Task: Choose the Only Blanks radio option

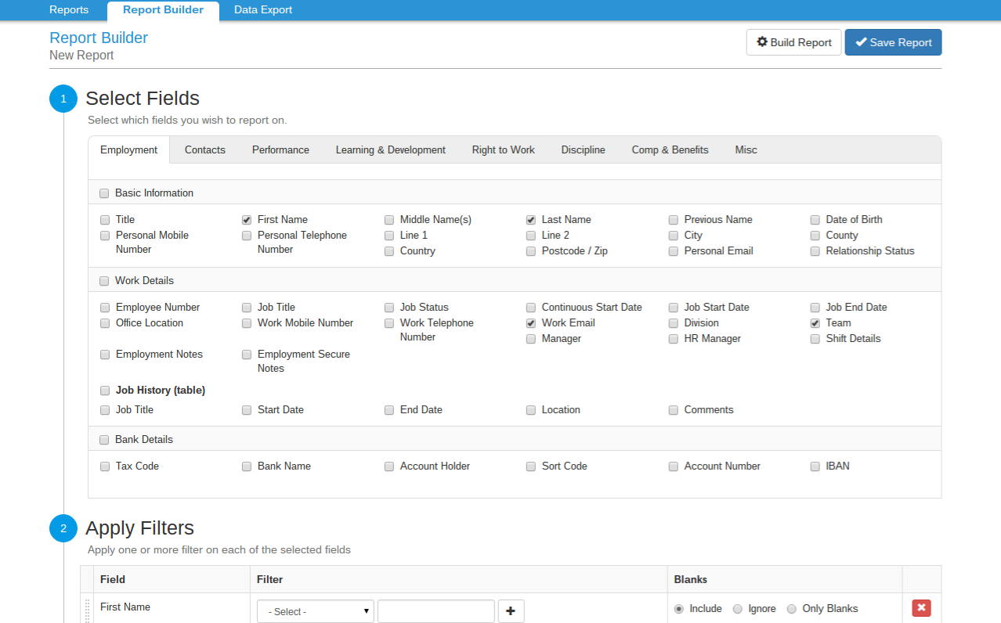Action: (x=792, y=609)
